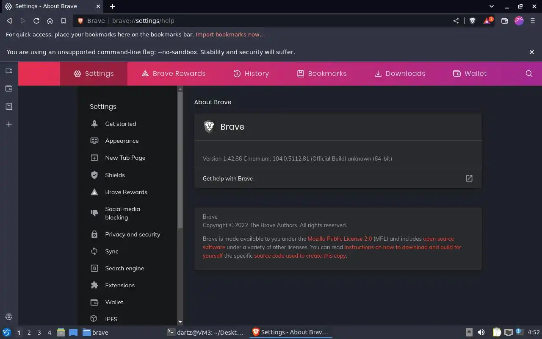Screen dimensions: 542x339
Task: Open source code used to create link
Action: pos(300,256)
